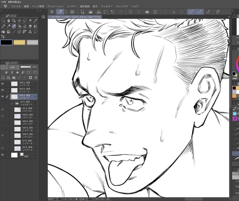This screenshot has width=239, height=201.
Task: Select the Zoom magnifier tool
Action: (x=3, y=21)
